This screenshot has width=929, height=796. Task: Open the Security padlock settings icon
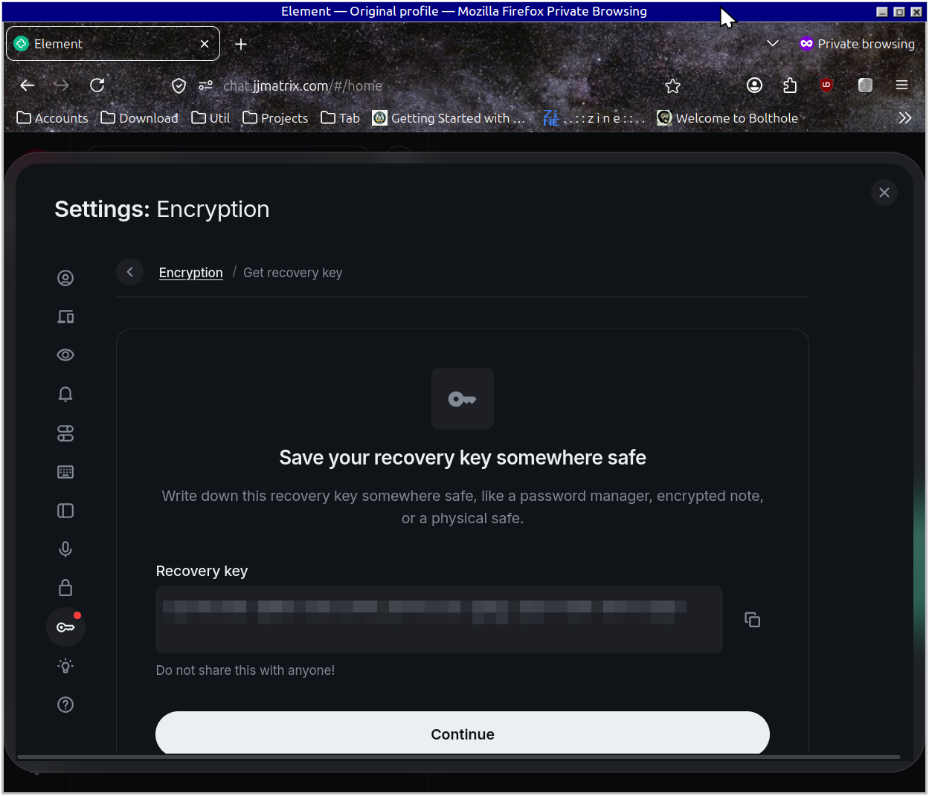65,588
